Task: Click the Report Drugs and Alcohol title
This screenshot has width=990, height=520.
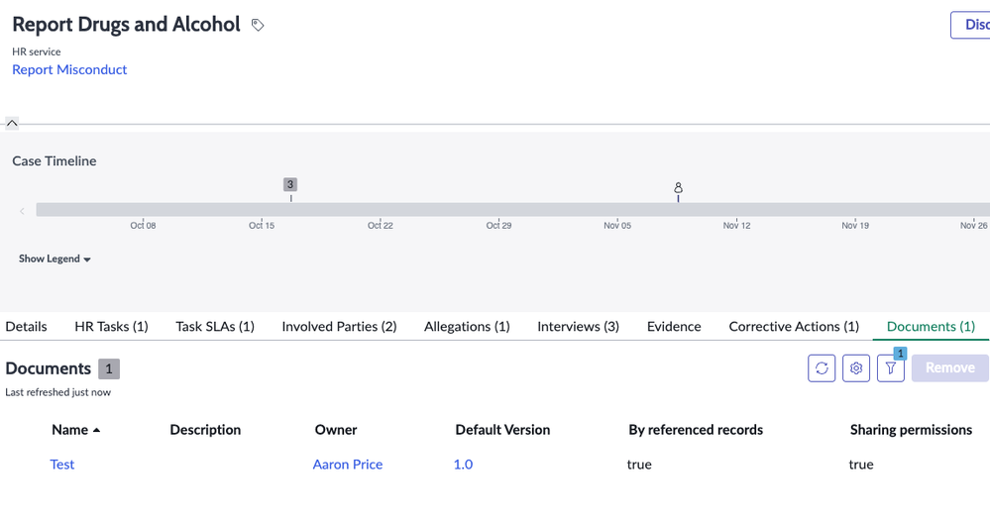Action: point(126,24)
